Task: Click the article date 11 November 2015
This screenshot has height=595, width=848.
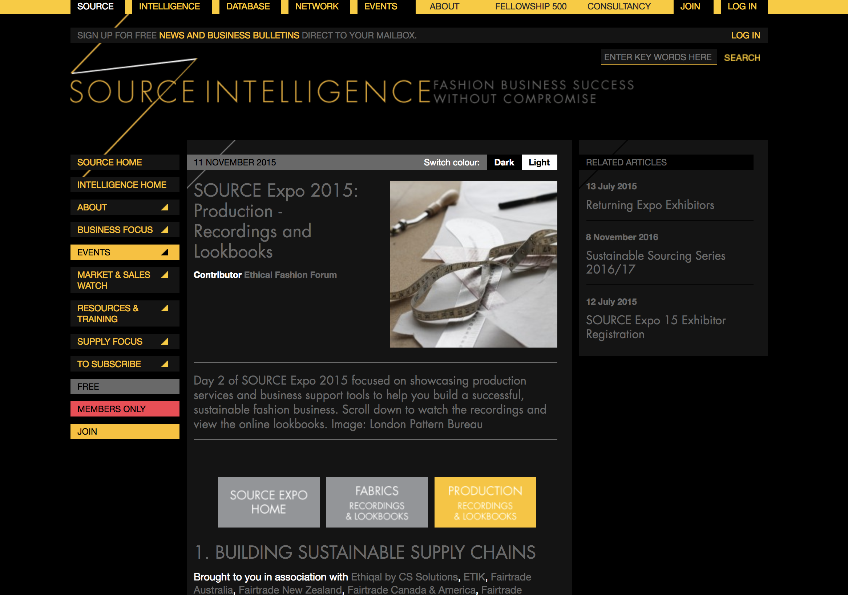Action: 235,162
